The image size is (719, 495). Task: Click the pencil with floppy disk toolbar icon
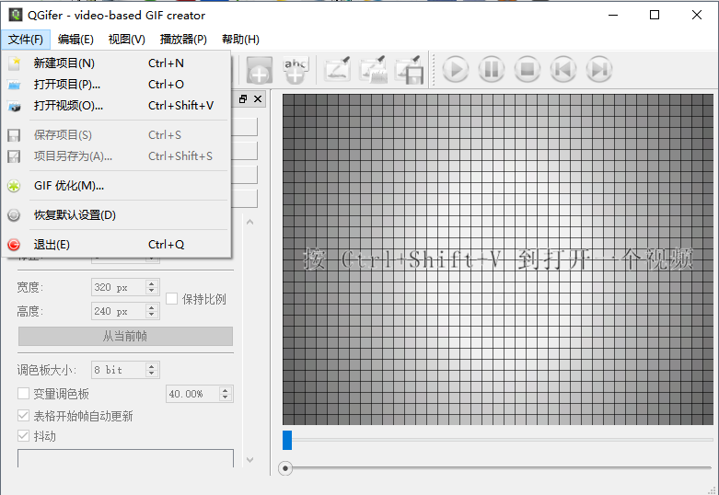point(409,70)
